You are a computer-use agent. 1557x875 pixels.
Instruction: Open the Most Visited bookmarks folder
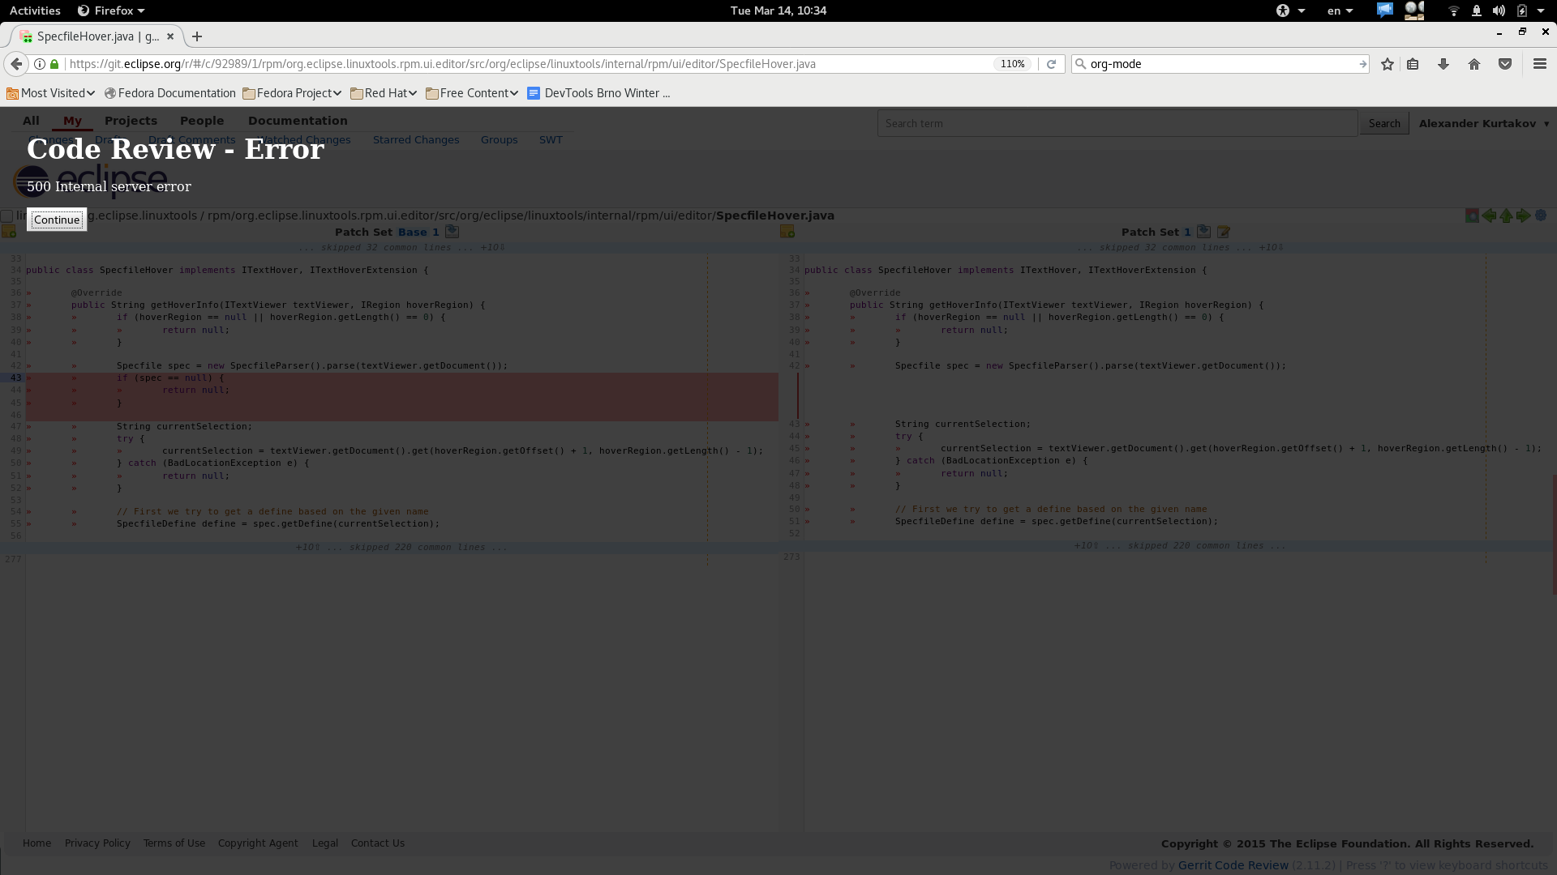[x=51, y=93]
